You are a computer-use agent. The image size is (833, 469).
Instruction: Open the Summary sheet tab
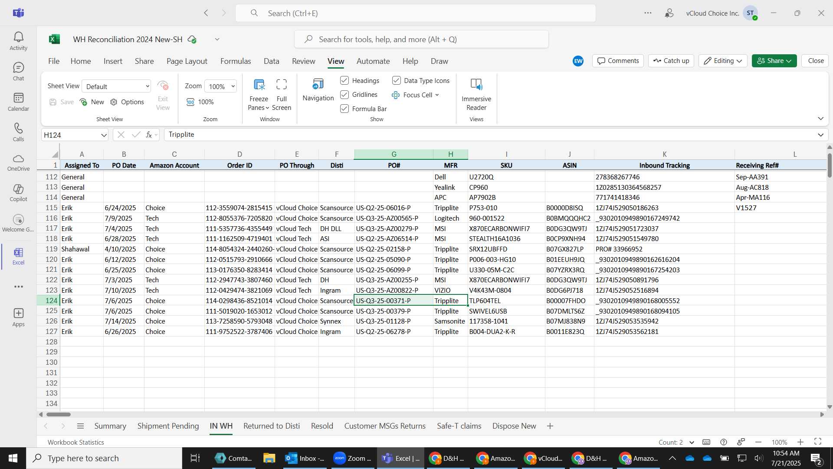click(110, 426)
